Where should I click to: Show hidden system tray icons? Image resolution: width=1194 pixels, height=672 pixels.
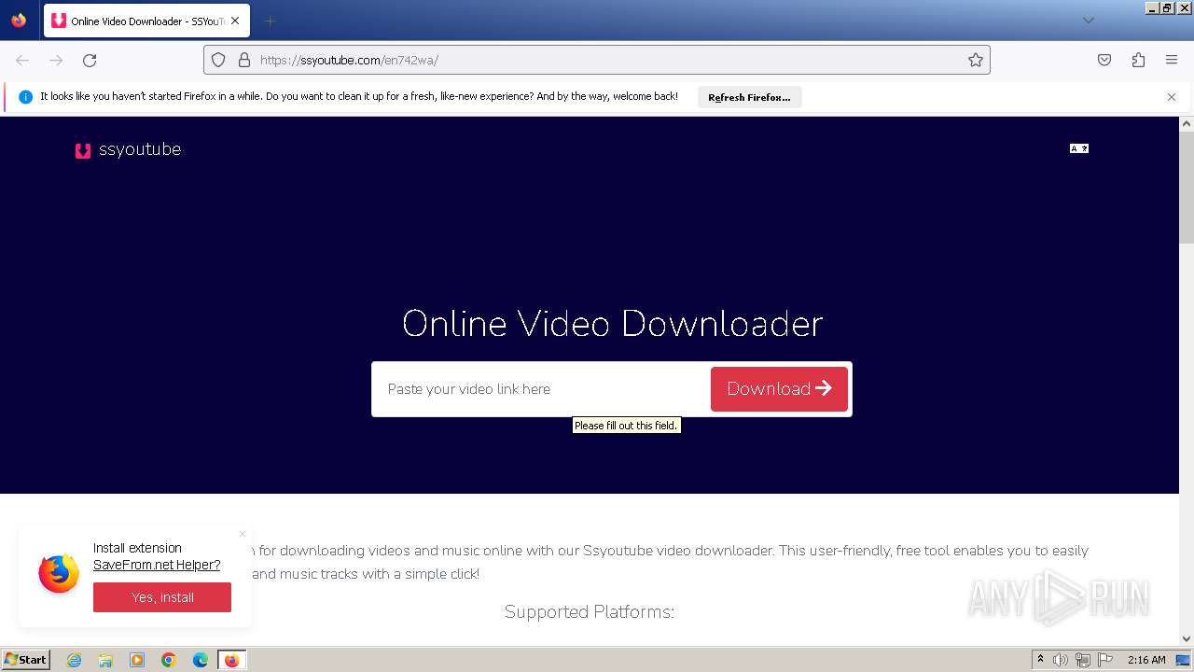click(1040, 660)
